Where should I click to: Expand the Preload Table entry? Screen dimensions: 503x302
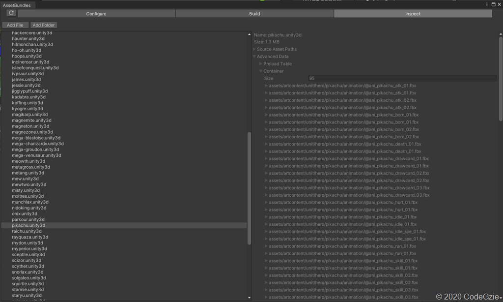[261, 63]
